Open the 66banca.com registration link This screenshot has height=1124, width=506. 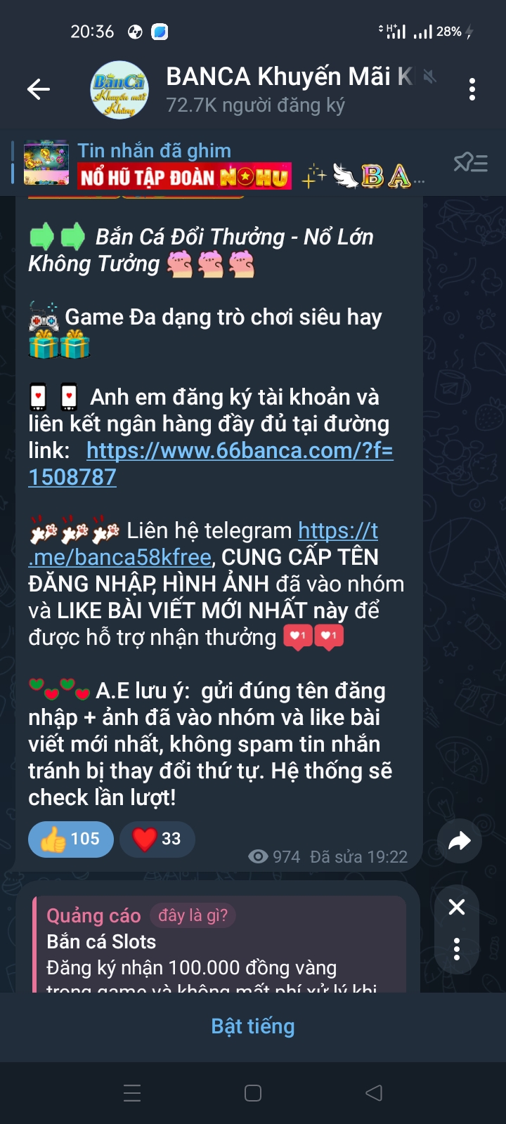211,464
